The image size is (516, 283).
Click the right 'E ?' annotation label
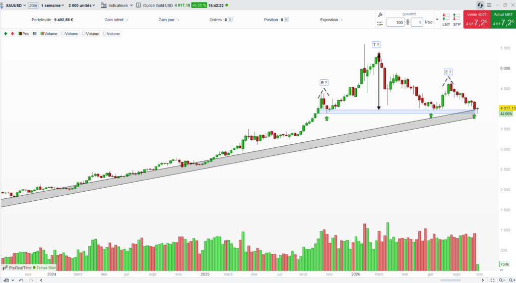coord(448,72)
